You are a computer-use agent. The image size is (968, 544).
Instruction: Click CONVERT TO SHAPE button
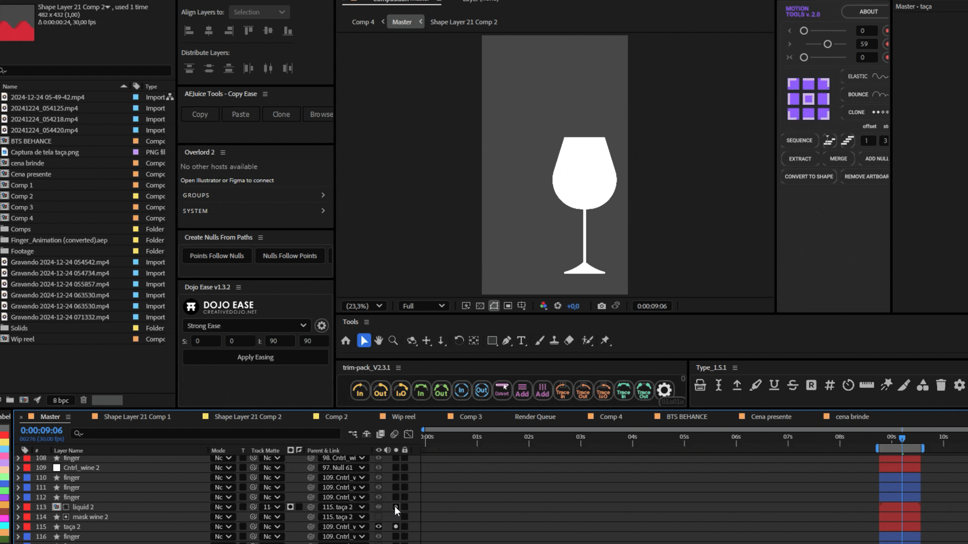pyautogui.click(x=809, y=176)
